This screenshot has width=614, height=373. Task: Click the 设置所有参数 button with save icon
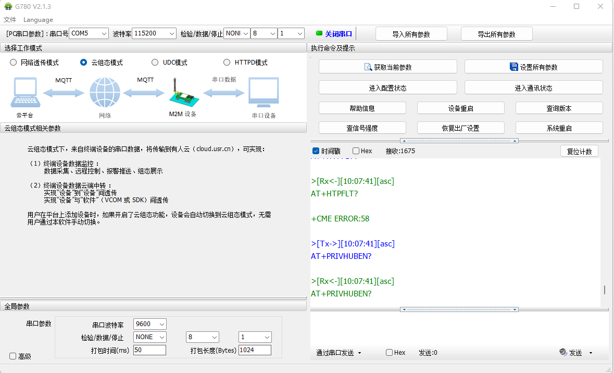click(533, 67)
